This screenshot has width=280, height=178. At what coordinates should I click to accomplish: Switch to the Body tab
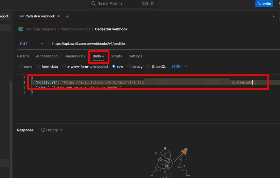[98, 56]
